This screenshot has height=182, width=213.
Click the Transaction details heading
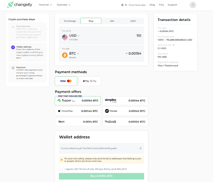click(174, 20)
